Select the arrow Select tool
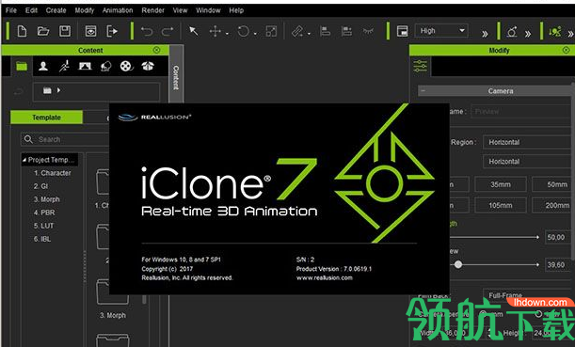 point(193,31)
